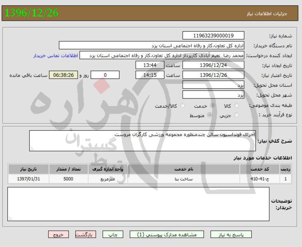Select the متوسط purchase process radio
The height and width of the screenshot is (247, 302).
point(210,115)
